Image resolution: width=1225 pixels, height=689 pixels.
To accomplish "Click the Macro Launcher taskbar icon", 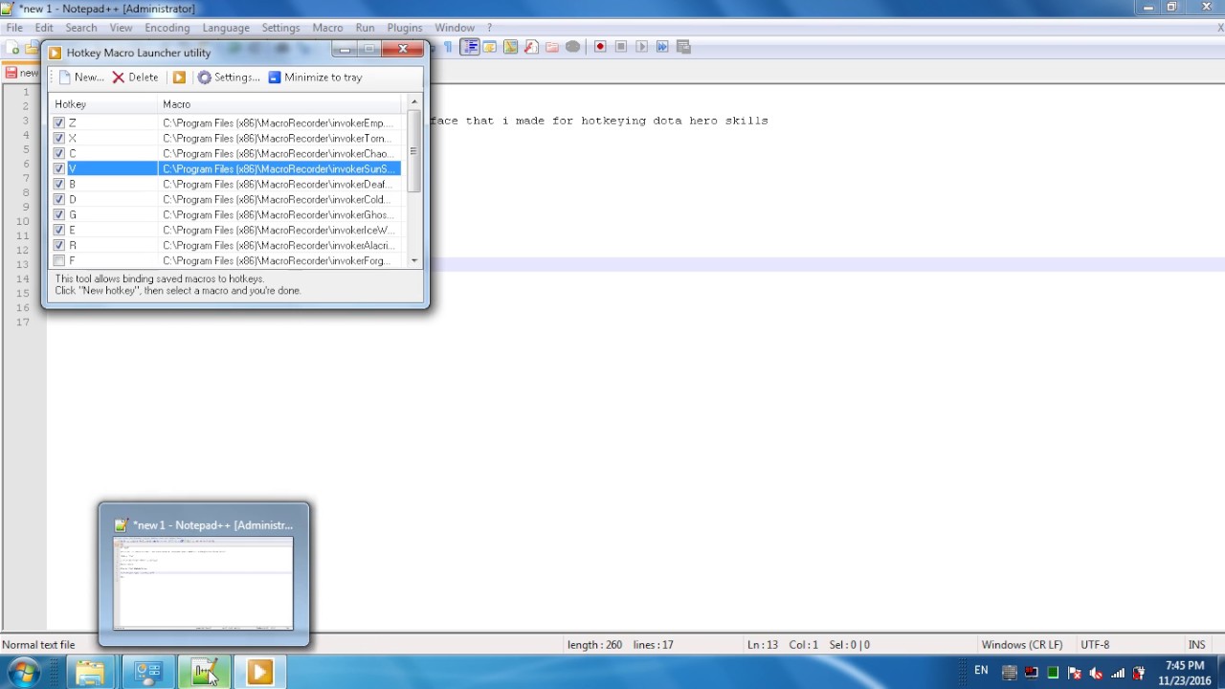I will 260,673.
